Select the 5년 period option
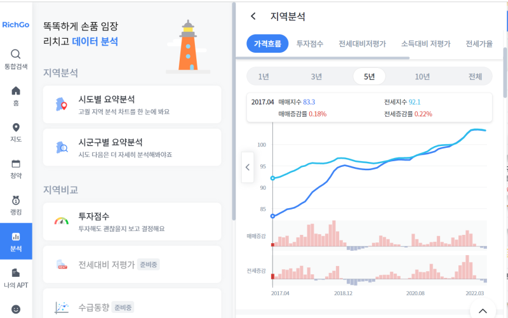Screen dimensions: 508x318 (369, 77)
